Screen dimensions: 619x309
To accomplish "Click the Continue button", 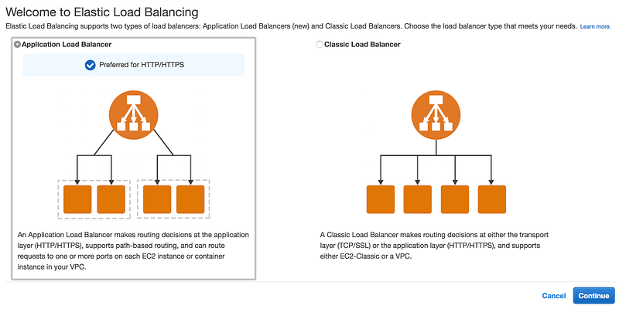I will click(x=594, y=296).
